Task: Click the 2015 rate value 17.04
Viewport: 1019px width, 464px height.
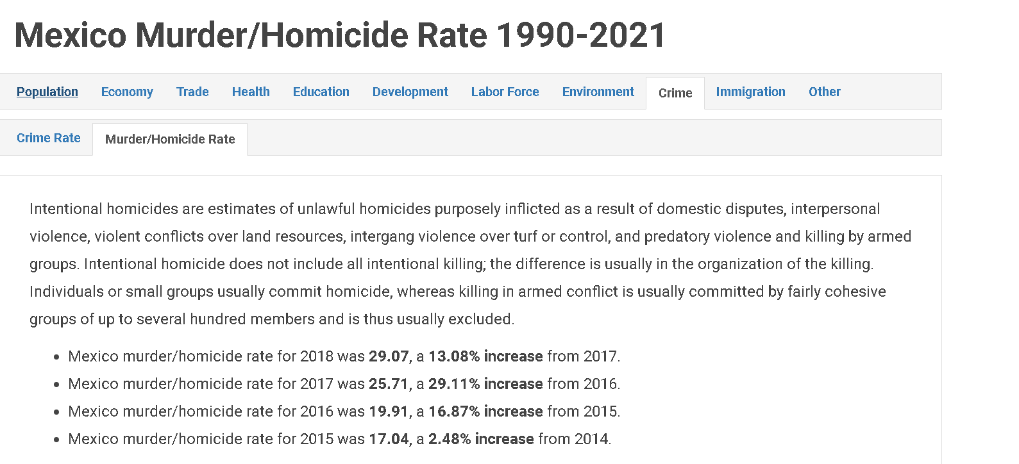Action: pos(389,439)
